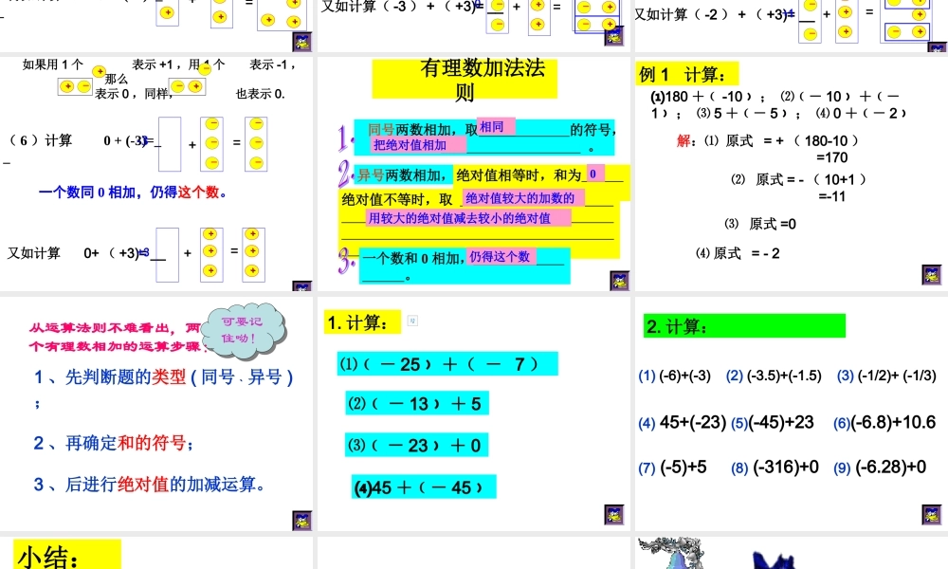Click exercise (1) (-25)+(-7)

pos(447,364)
